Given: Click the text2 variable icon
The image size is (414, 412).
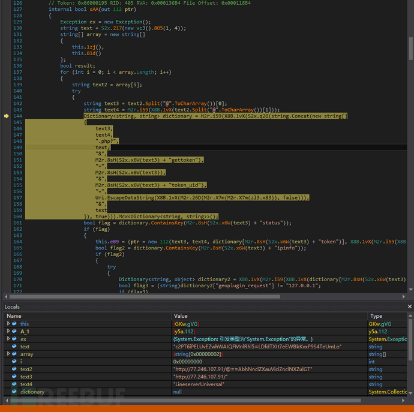Looking at the screenshot, I should pyautogui.click(x=14, y=369).
